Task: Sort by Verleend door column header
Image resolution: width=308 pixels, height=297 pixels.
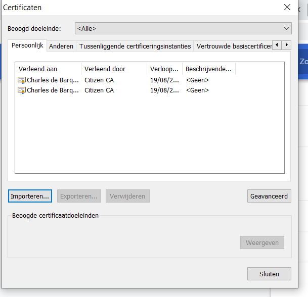Action: point(114,69)
